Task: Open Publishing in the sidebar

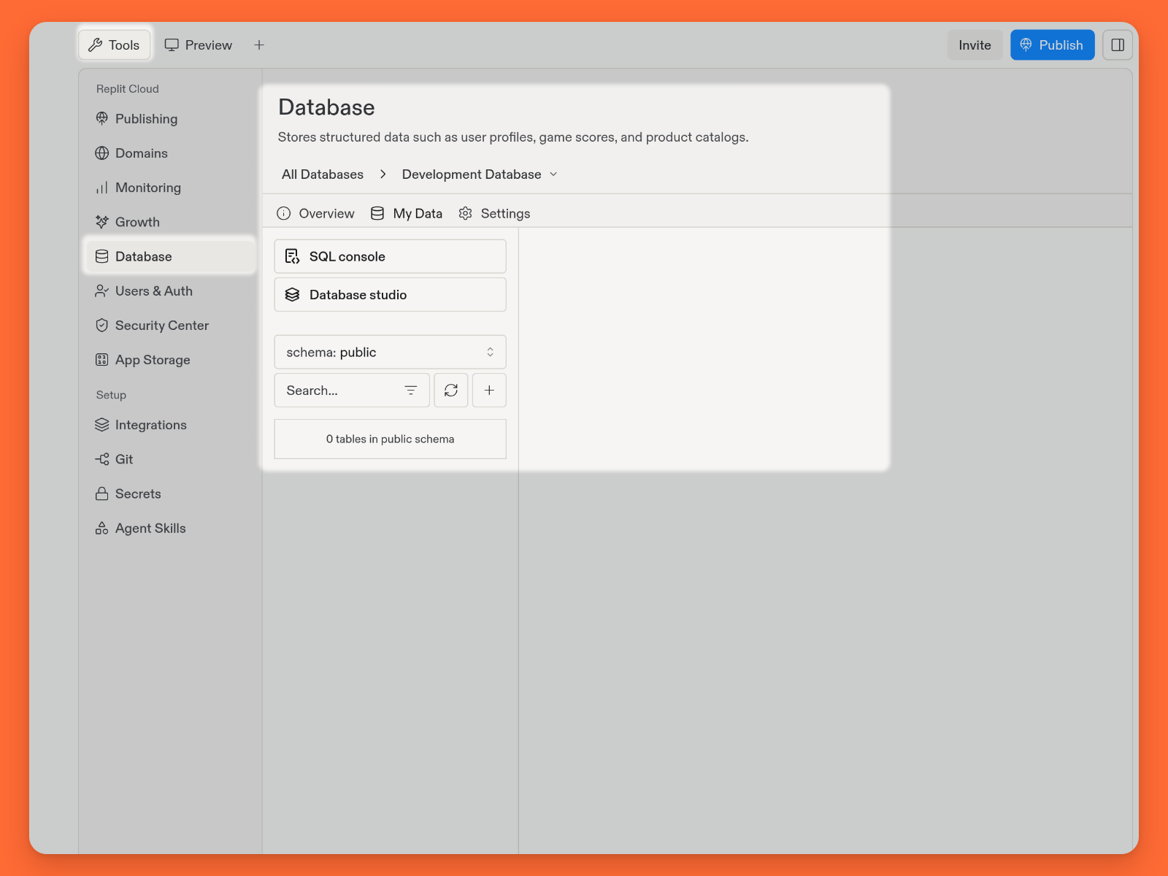Action: (x=169, y=119)
